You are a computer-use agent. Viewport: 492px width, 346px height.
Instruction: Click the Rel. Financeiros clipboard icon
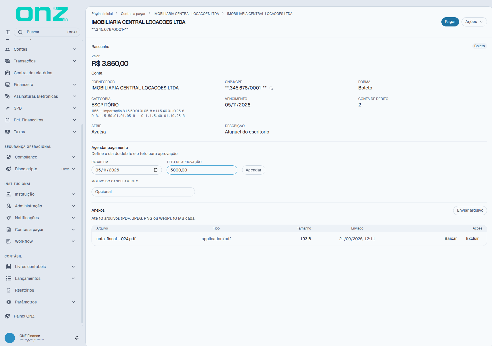7,120
